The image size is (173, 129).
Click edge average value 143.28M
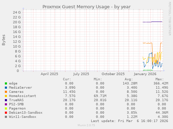[x=130, y=83]
